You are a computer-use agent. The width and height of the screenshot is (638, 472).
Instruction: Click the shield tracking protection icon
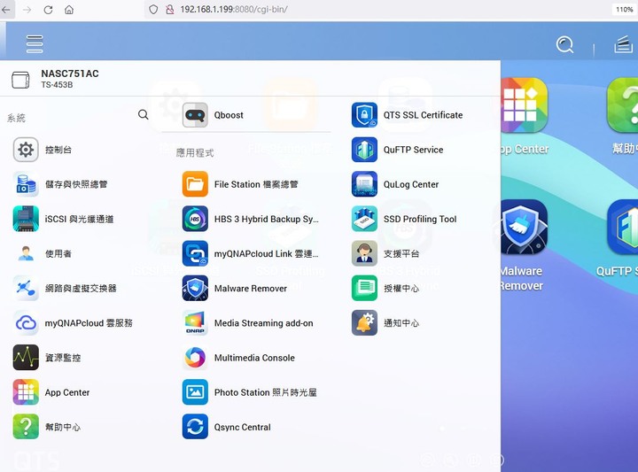(x=153, y=10)
